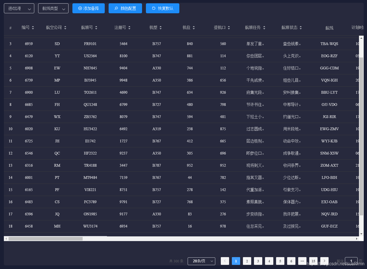Screen dimensions: 367x269
Task: Go to previous page arrow
Action: click(225, 261)
